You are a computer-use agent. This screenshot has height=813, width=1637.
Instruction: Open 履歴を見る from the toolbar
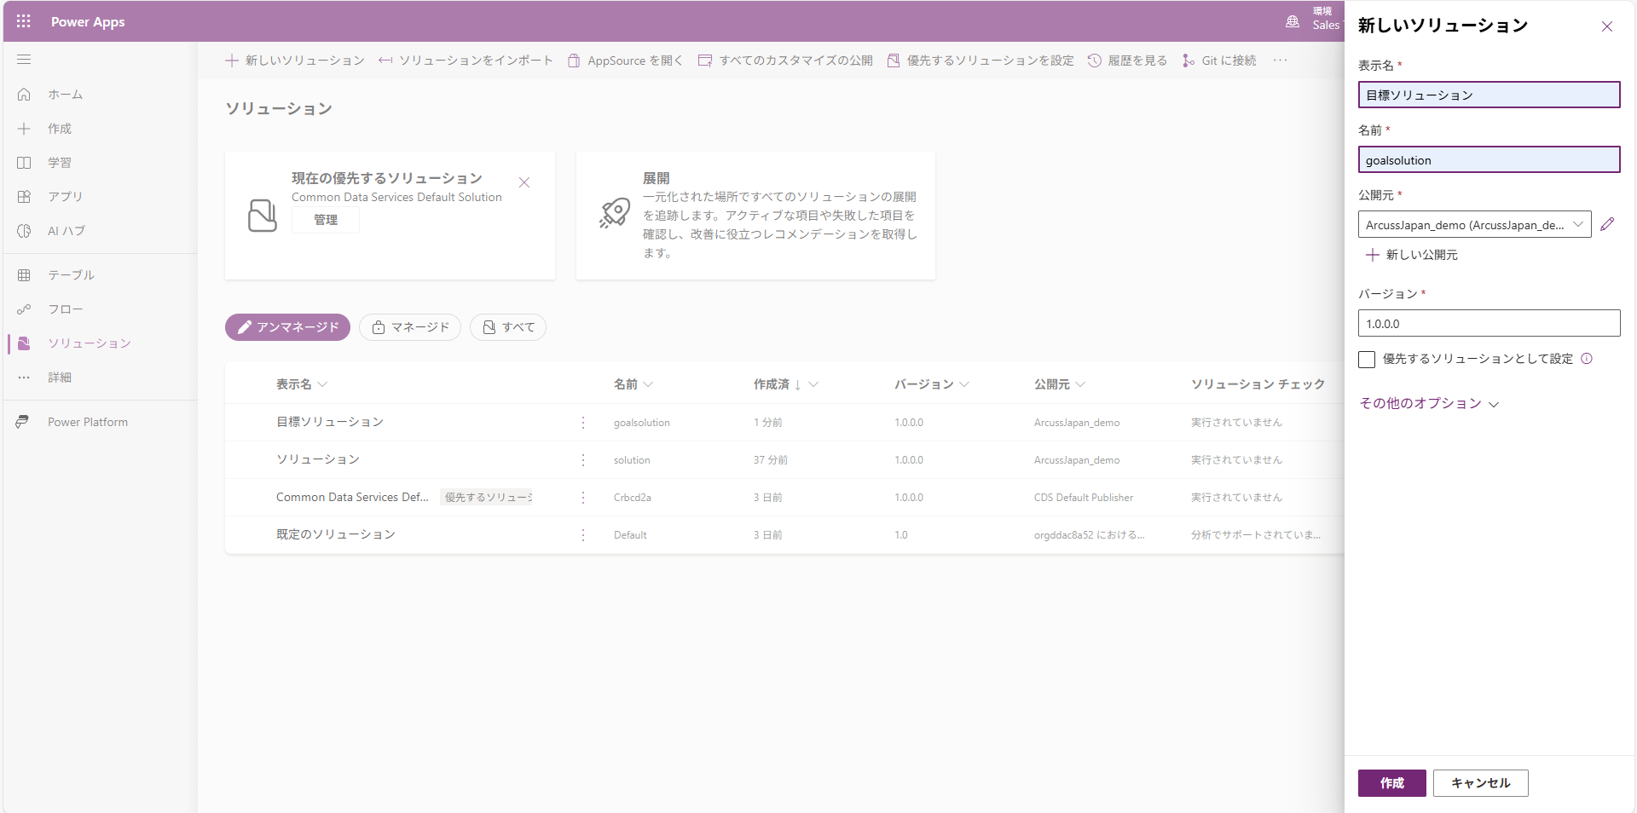click(1127, 61)
